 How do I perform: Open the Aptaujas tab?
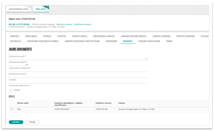click(x=205, y=36)
